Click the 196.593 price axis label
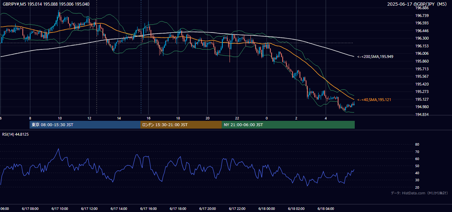 (422, 23)
